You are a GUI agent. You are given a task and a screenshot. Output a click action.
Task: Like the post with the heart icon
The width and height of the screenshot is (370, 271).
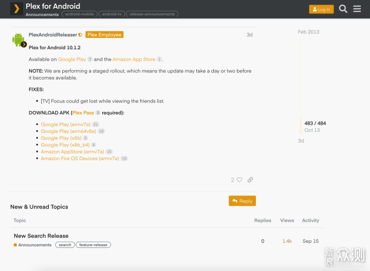pyautogui.click(x=239, y=180)
